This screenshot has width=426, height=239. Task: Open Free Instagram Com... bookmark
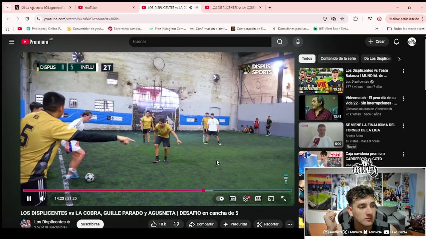click(167, 29)
